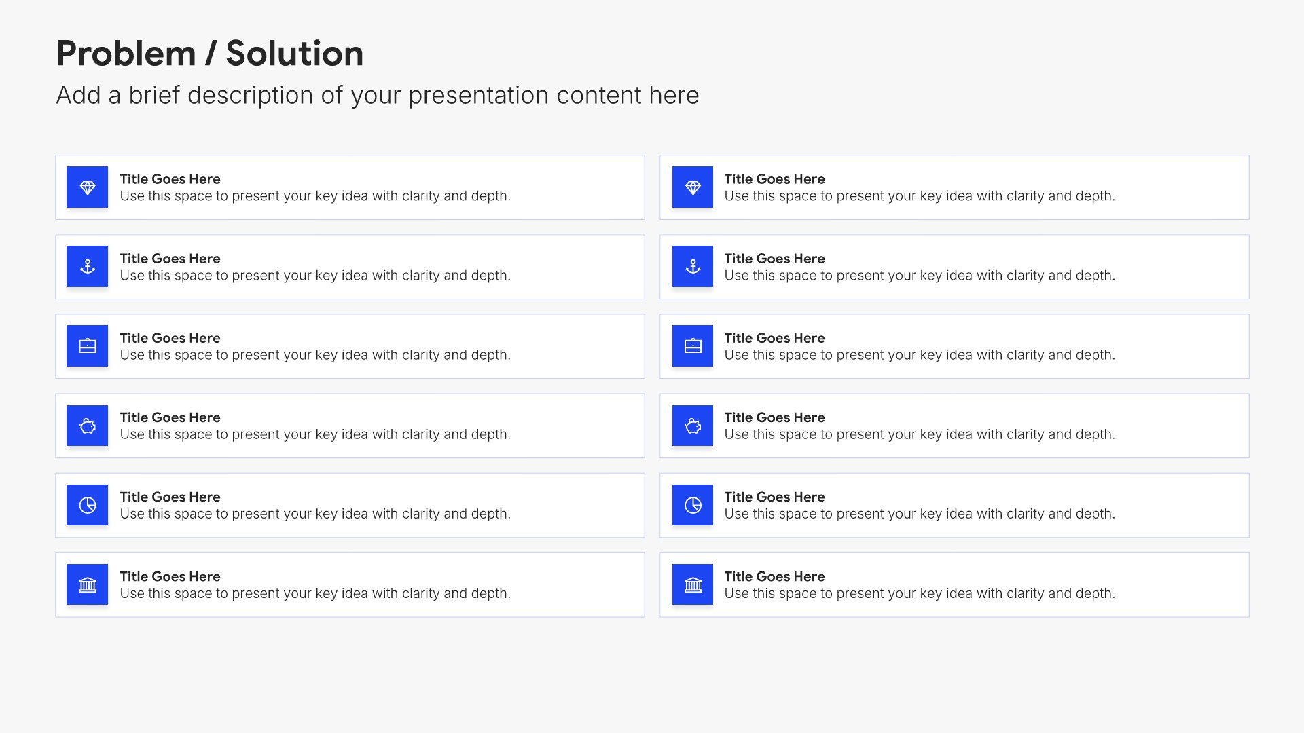The height and width of the screenshot is (733, 1304).
Task: Select the piggy bank icon in right column
Action: point(692,426)
